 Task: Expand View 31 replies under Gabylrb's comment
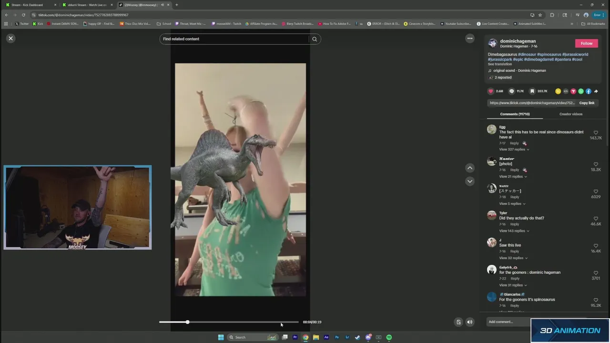coord(513,285)
